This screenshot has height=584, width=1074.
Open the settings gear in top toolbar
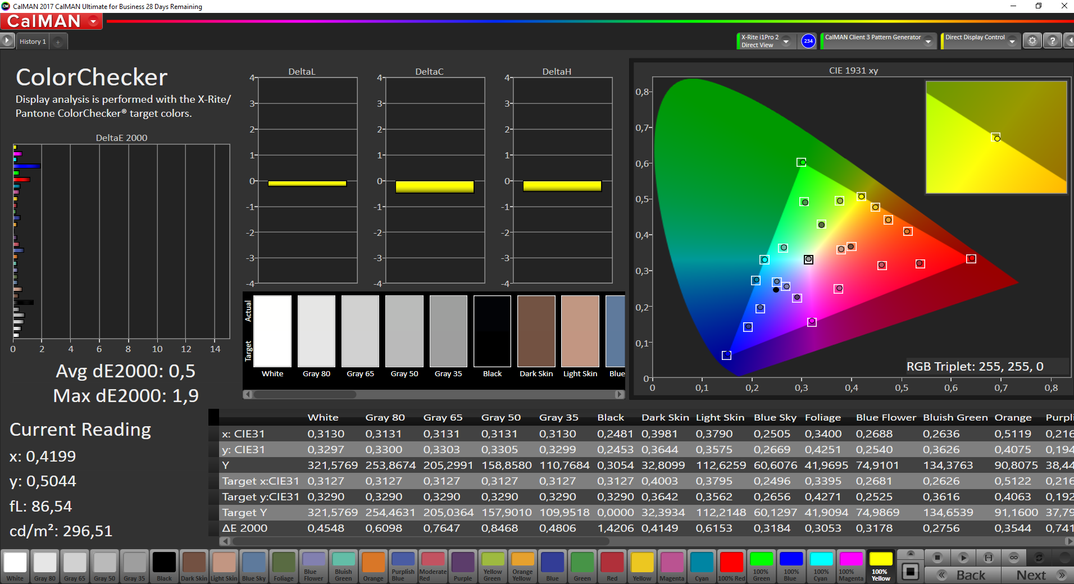[x=1032, y=41]
